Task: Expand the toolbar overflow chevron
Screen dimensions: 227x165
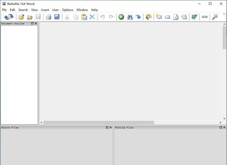Action: point(224,14)
